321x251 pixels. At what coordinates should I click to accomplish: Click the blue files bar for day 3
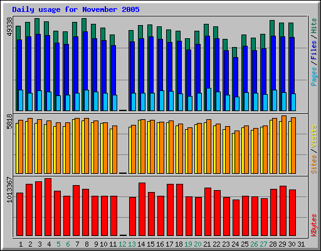(x=38, y=62)
